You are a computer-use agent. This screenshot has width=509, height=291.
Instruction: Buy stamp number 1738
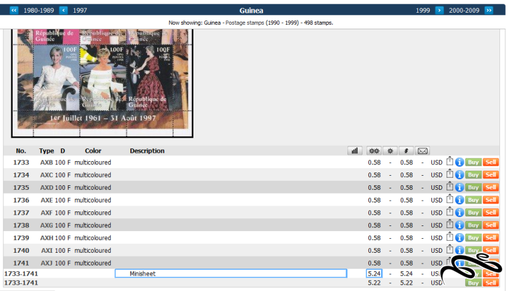(473, 225)
